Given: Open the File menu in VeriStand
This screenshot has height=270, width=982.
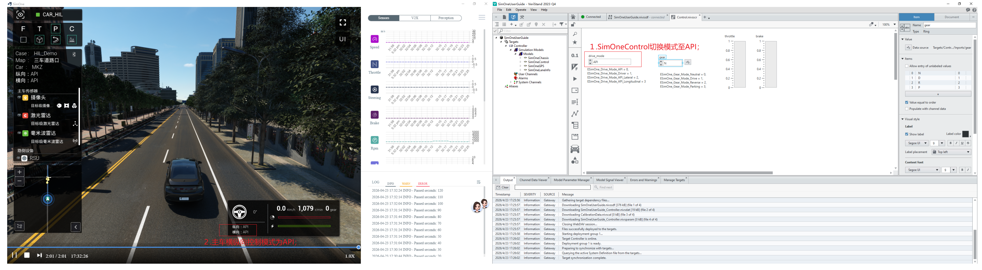Looking at the screenshot, I should (499, 10).
